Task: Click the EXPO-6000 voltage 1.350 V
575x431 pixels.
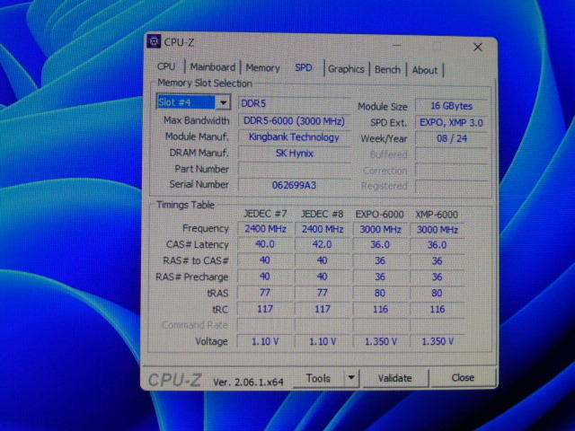Action: click(x=380, y=341)
